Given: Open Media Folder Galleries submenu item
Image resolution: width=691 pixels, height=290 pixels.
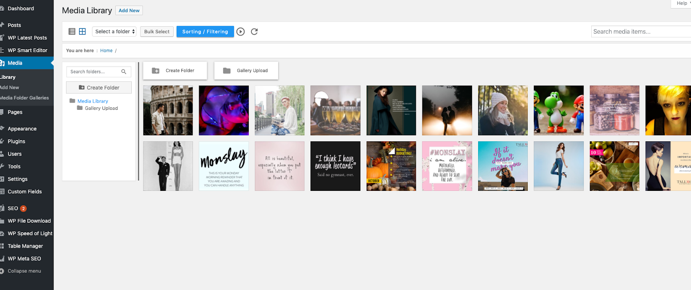Looking at the screenshot, I should (24, 98).
